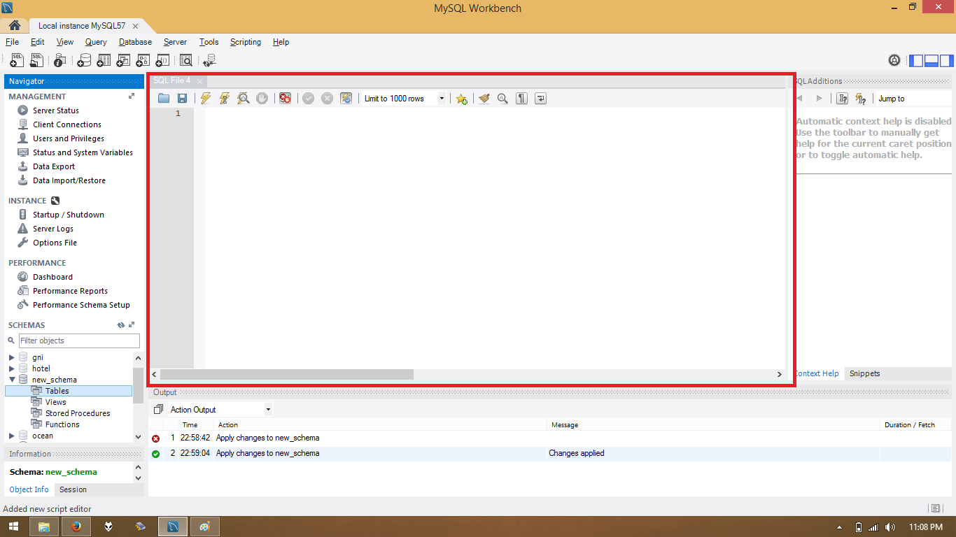This screenshot has width=956, height=537.
Task: Toggle word wrap in the SQL editor
Action: click(x=540, y=98)
